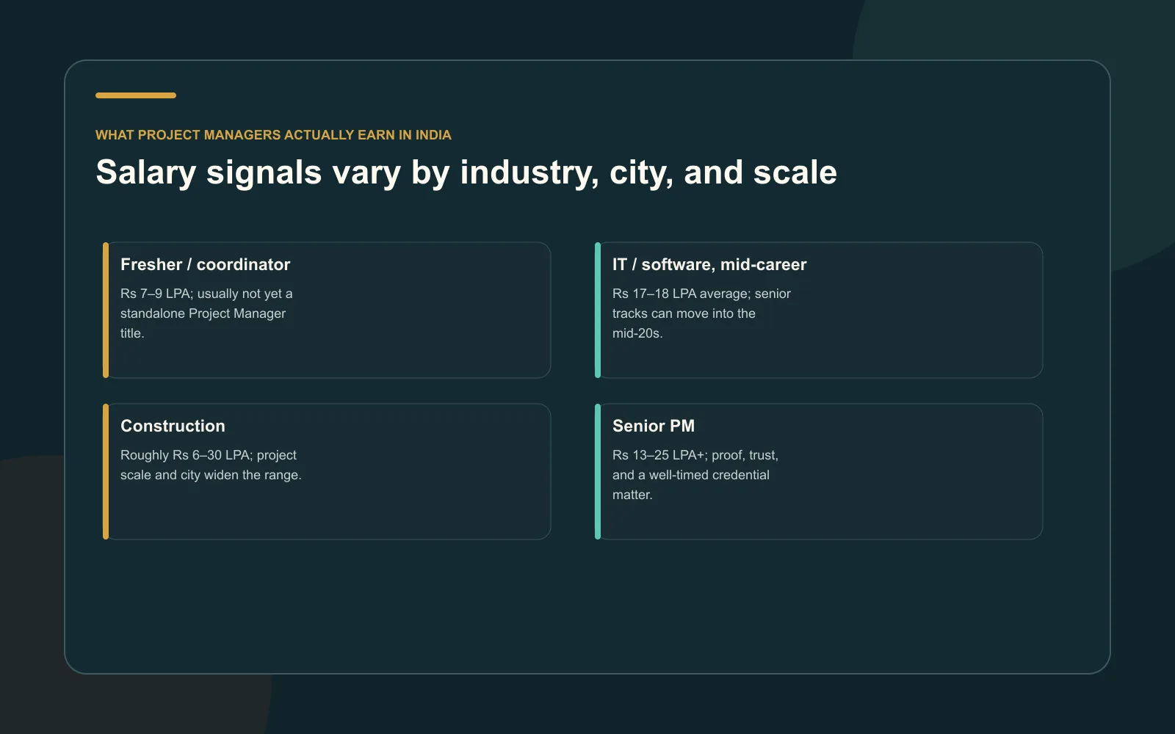Click the 'What project managers actually earn in India' subtitle
This screenshot has width=1175, height=734.
pyautogui.click(x=273, y=135)
